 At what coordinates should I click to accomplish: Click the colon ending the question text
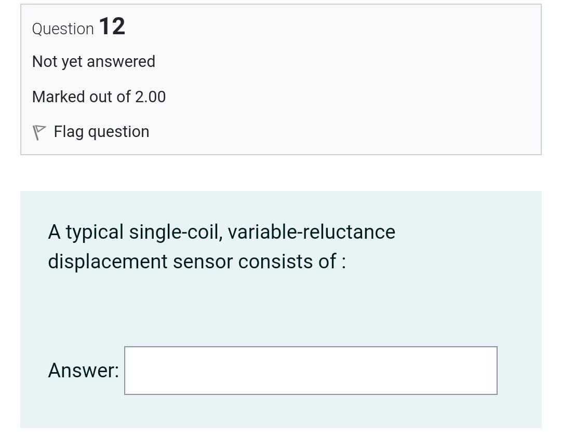coord(343,263)
